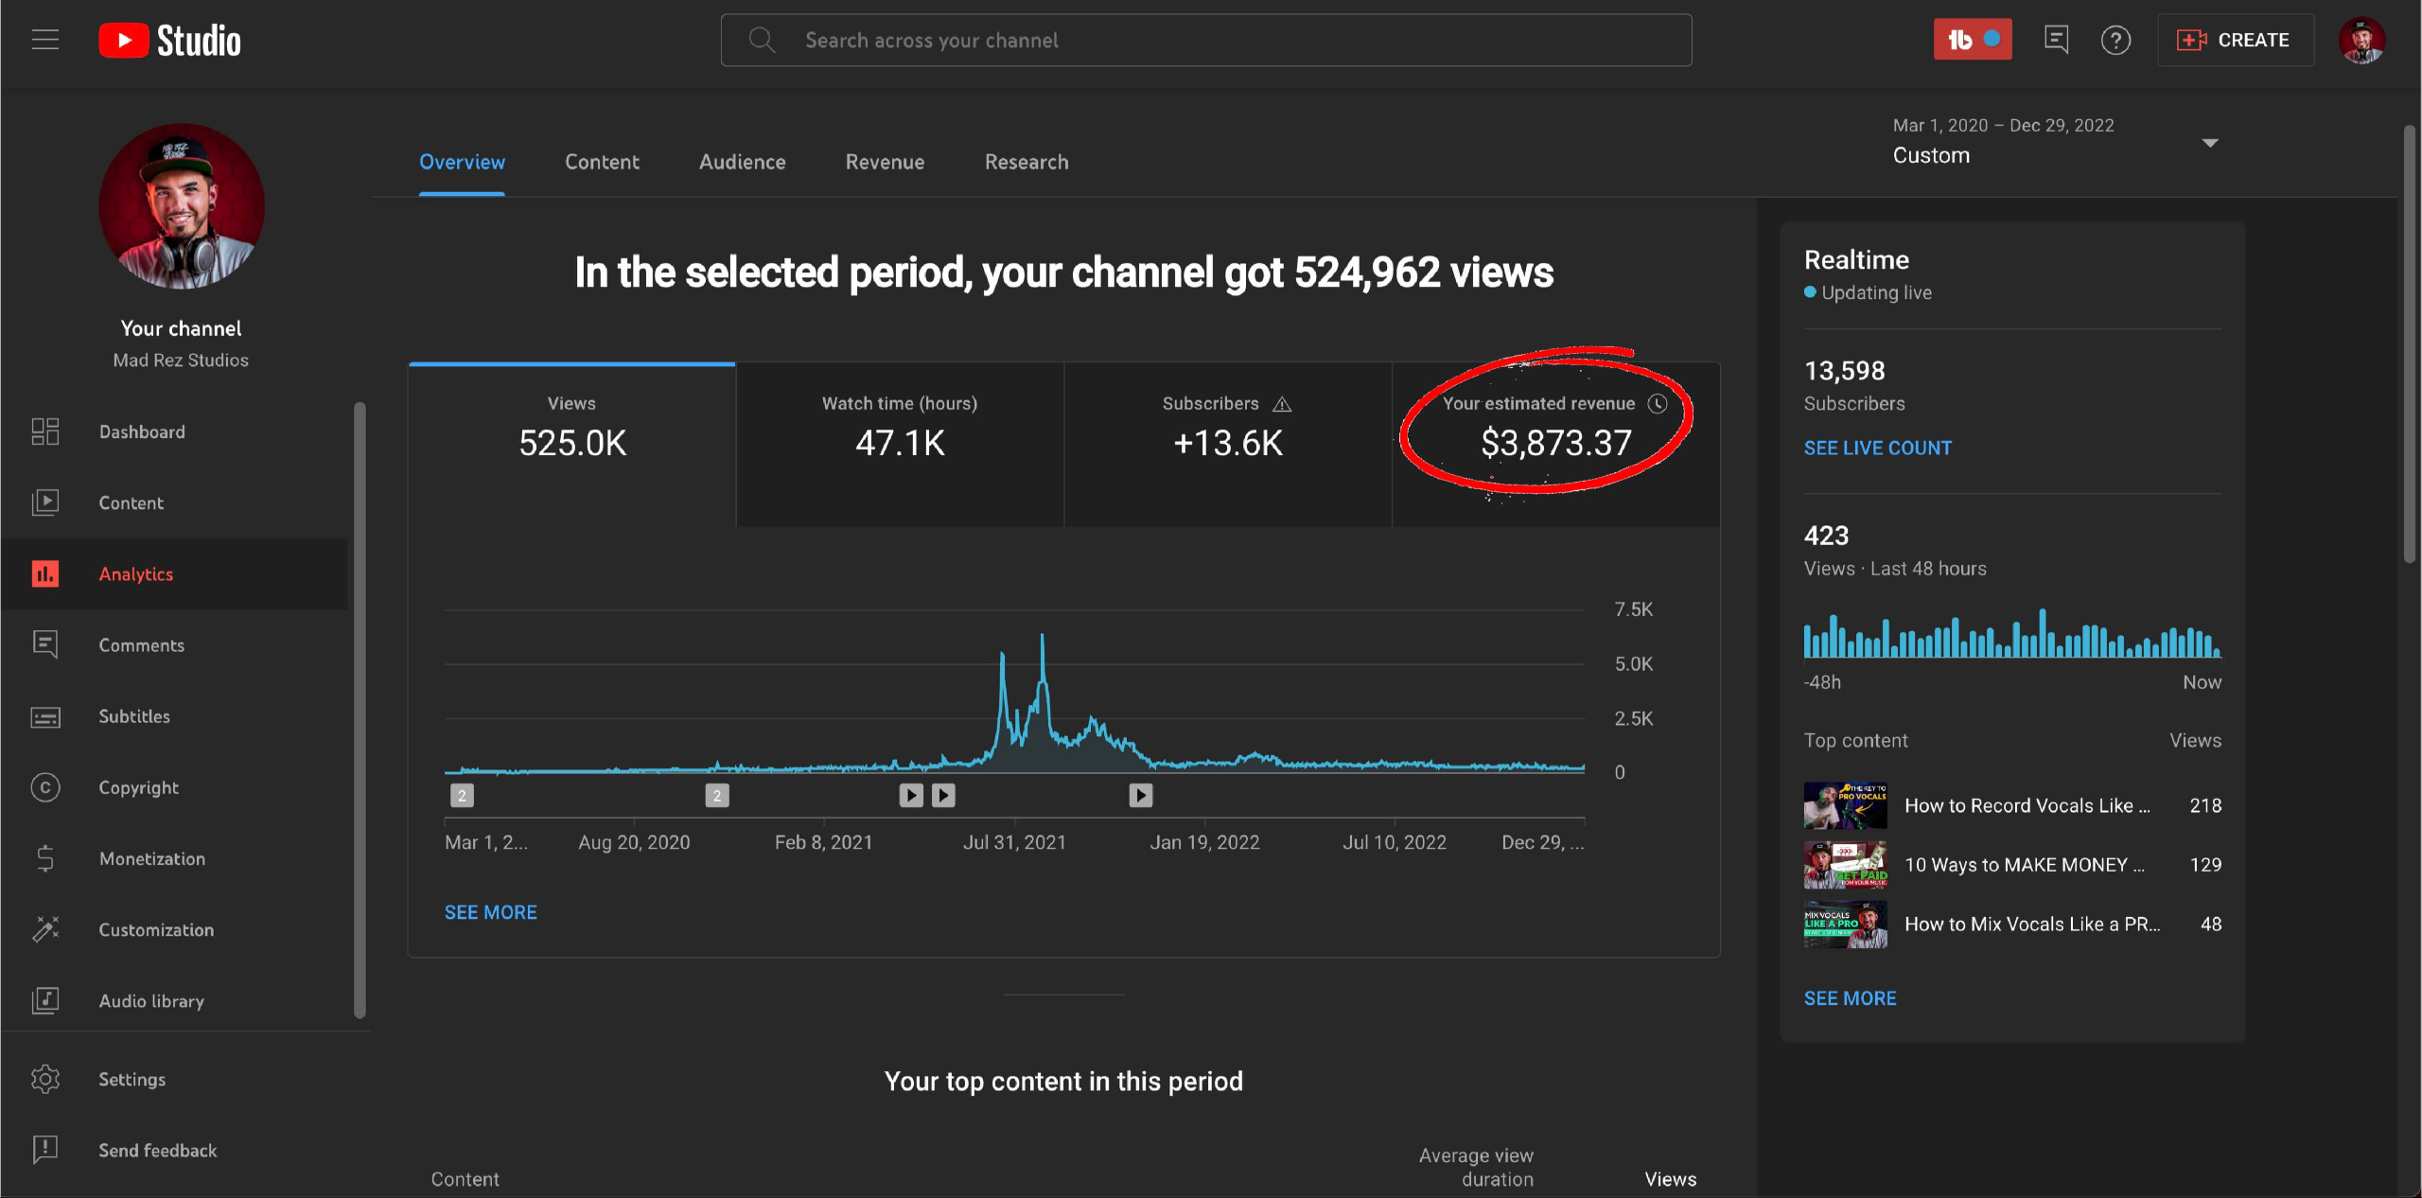
Task: Select the Subscribers metric card
Action: click(1227, 443)
